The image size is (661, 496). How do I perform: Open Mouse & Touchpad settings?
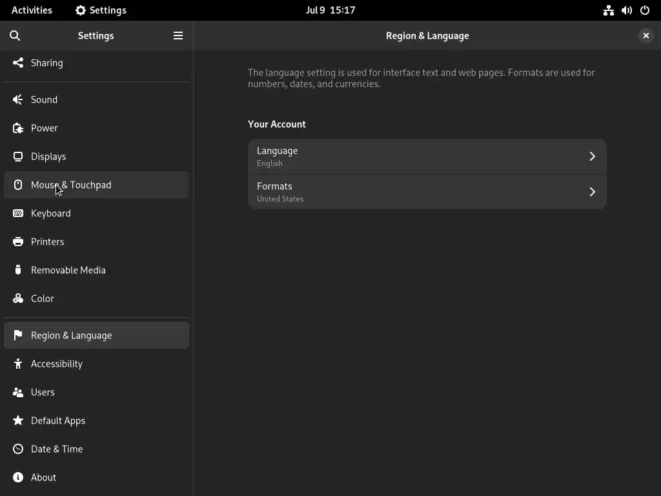tap(71, 185)
